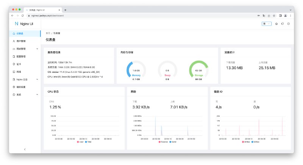Toggle the User series in CPU chart legend
Image resolution: width=303 pixels, height=165 pixels.
tap(80, 142)
